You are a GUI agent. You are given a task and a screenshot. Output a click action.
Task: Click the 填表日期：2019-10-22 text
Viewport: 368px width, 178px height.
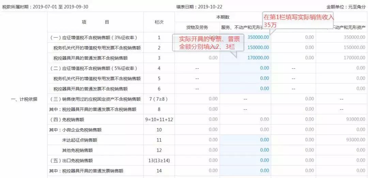click(199, 7)
